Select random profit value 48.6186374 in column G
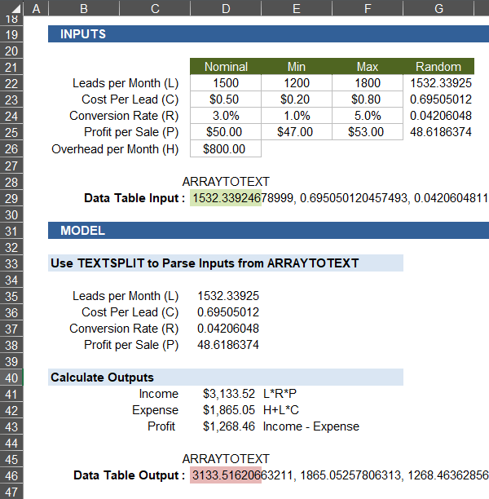The image size is (489, 499). pyautogui.click(x=440, y=132)
